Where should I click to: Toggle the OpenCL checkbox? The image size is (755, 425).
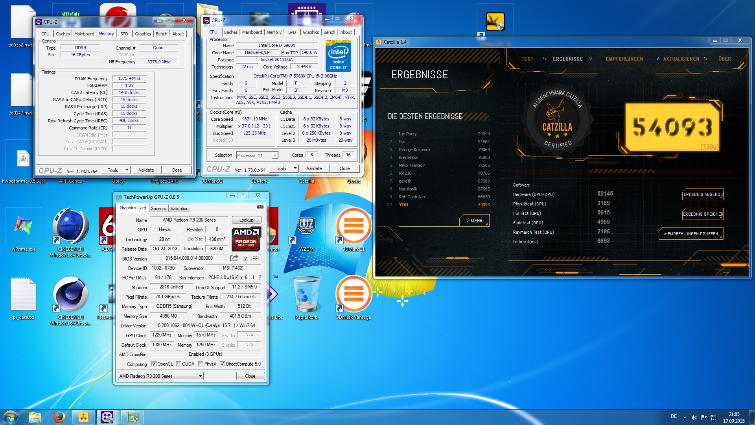pos(154,364)
